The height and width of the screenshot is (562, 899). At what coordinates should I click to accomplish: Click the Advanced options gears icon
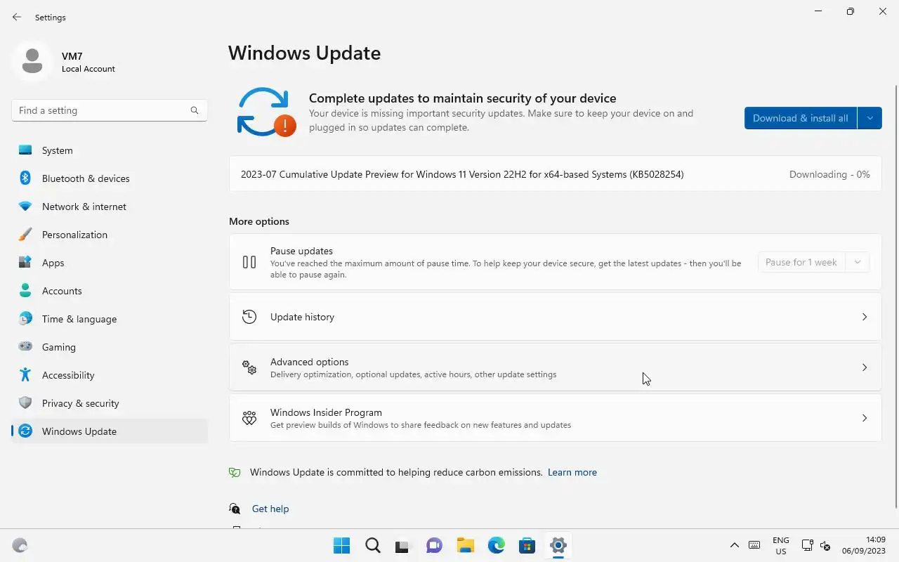coord(249,367)
